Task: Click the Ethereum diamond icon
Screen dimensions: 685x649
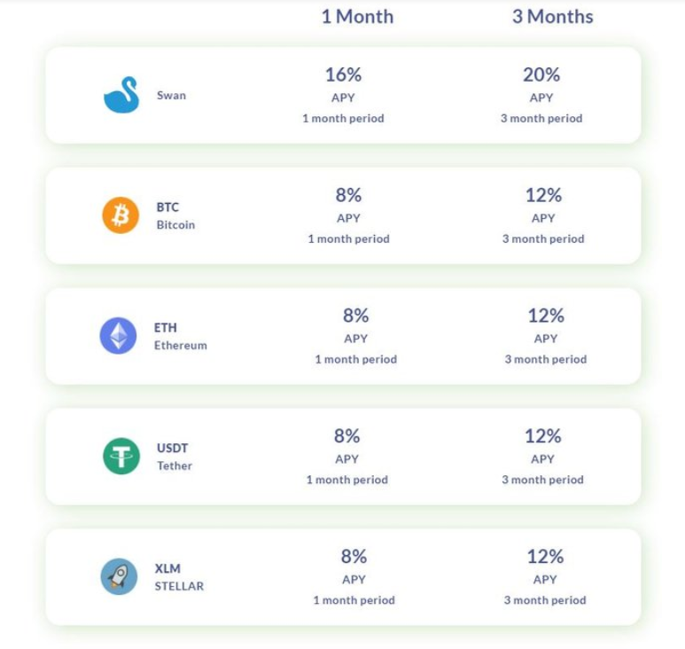Action: pos(118,336)
